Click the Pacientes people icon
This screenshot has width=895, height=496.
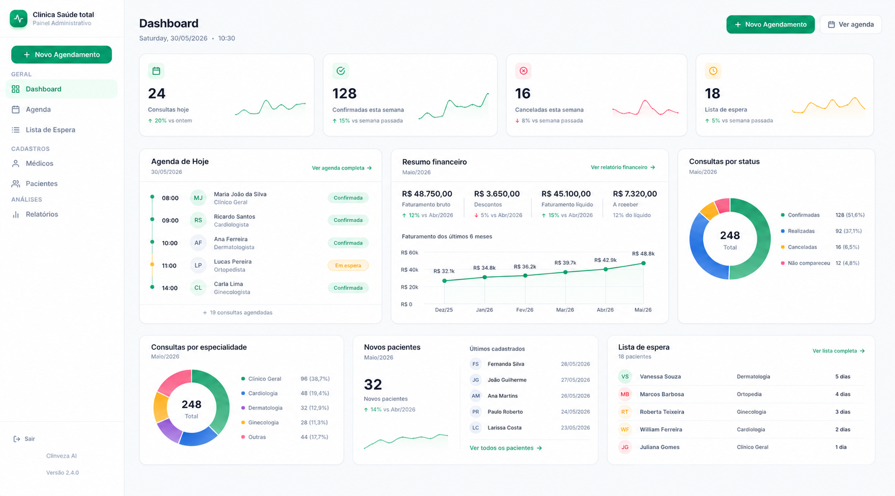click(15, 184)
